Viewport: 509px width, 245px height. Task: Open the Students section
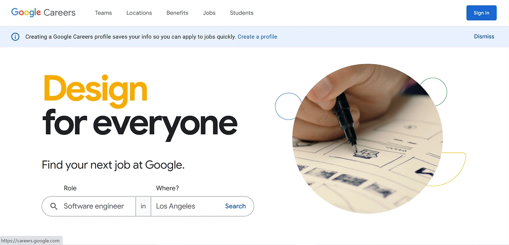click(241, 13)
